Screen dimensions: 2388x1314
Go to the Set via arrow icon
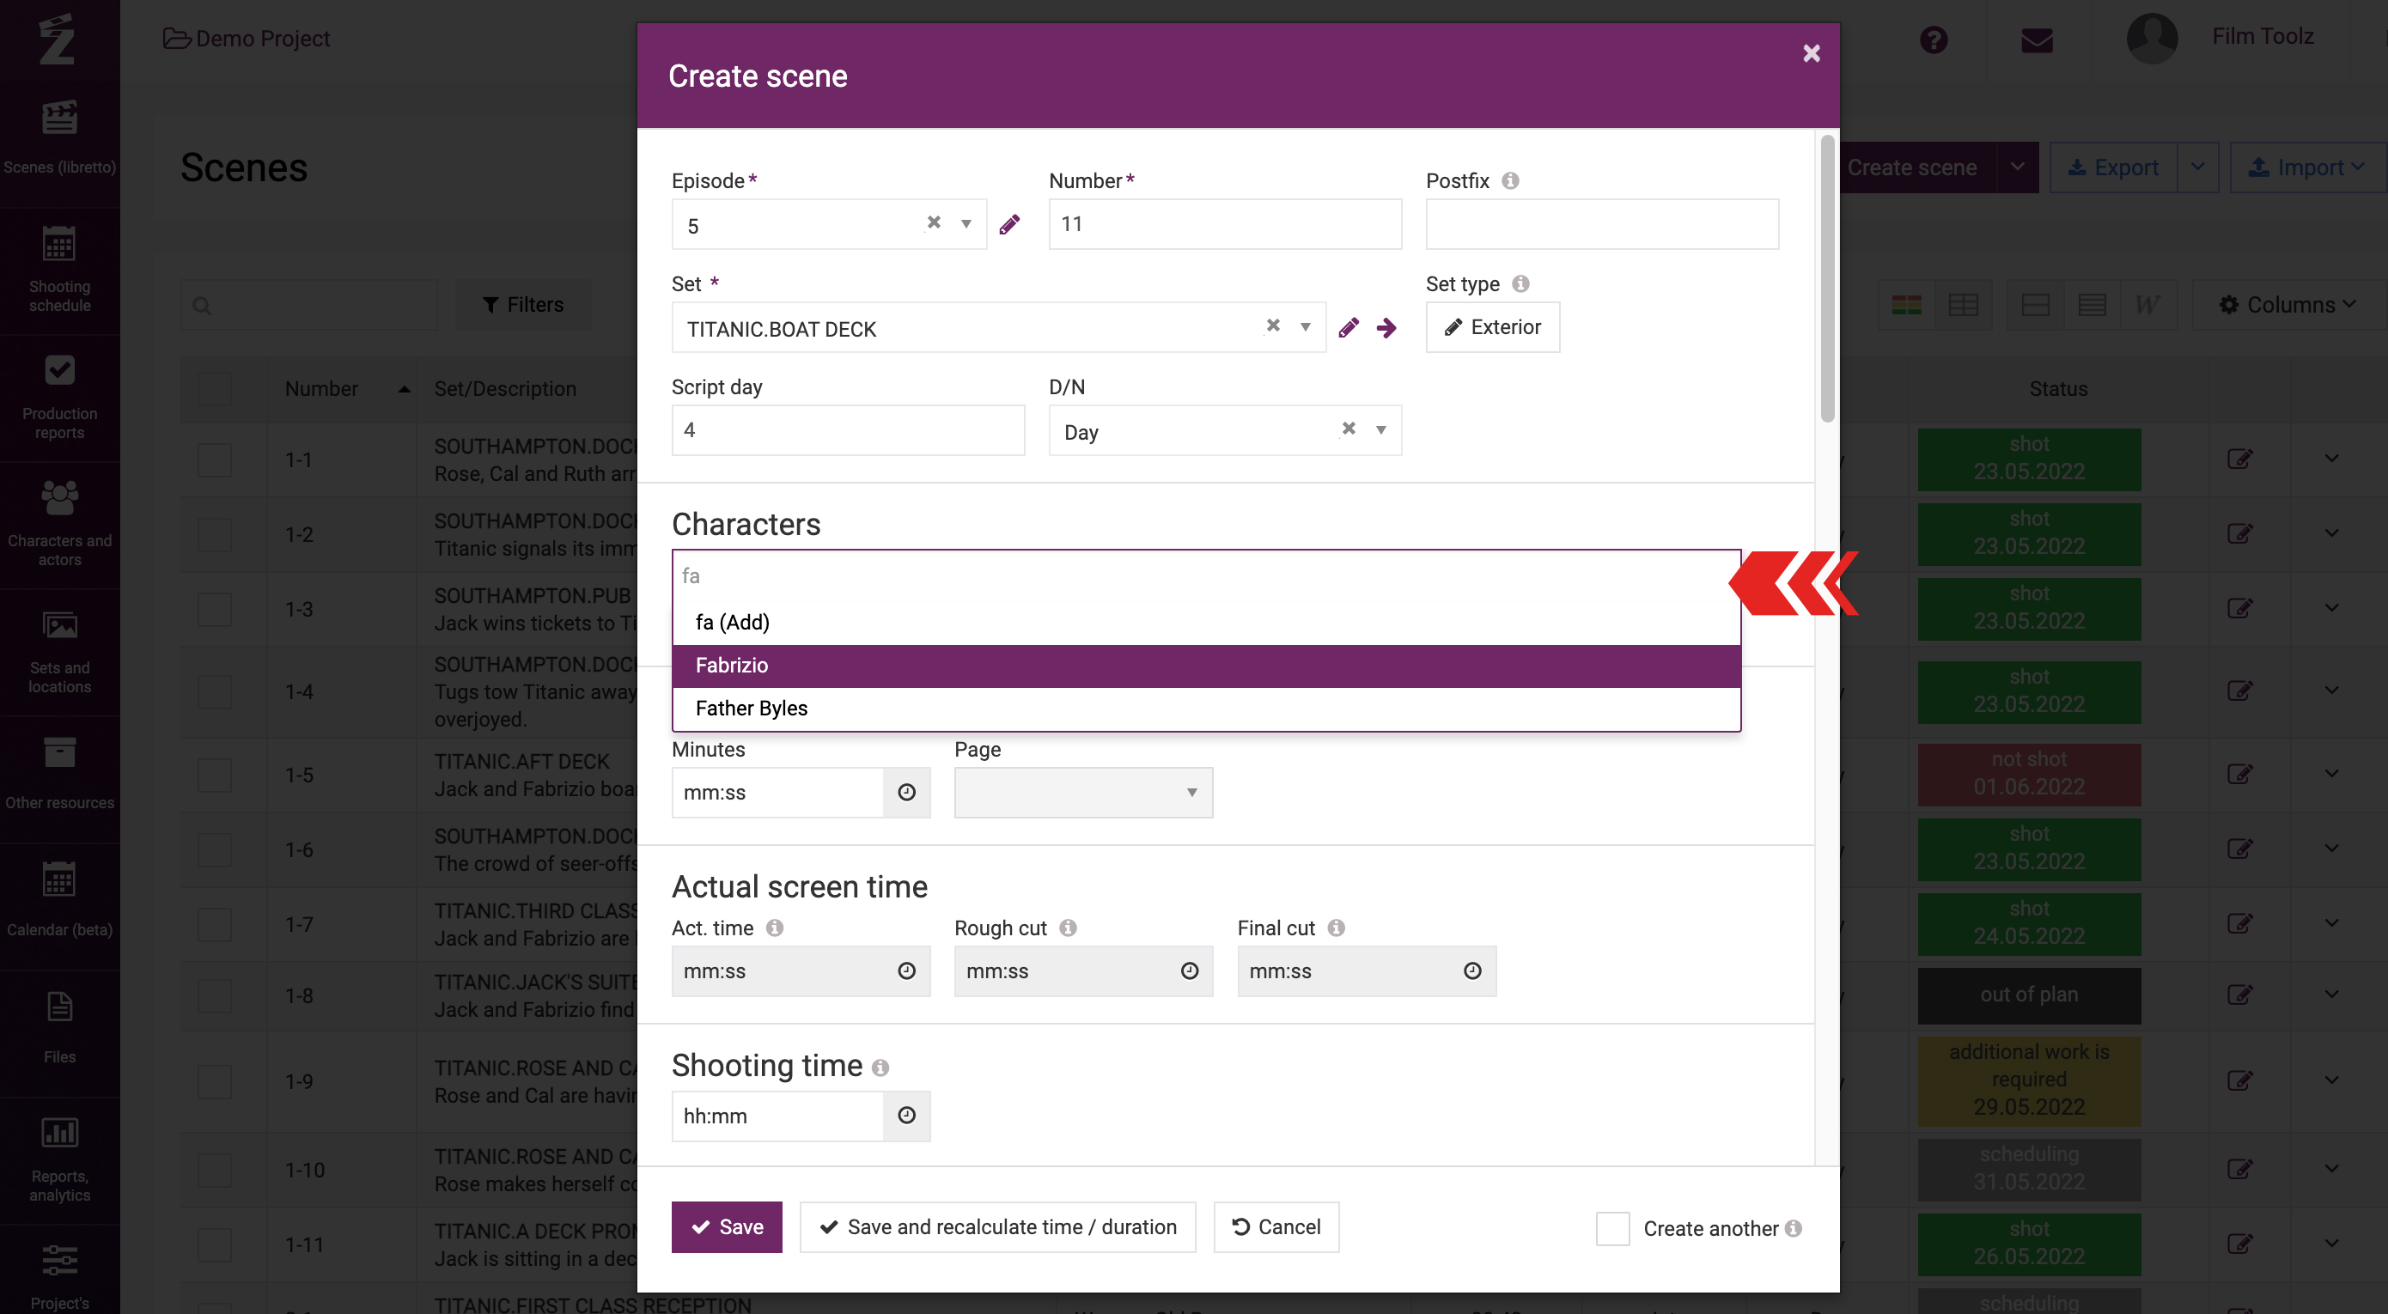tap(1386, 328)
